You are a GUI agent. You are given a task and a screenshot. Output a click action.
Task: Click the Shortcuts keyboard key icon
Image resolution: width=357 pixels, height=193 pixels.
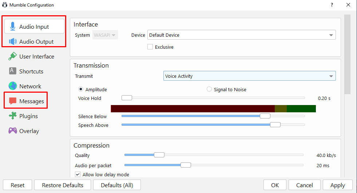pos(12,71)
